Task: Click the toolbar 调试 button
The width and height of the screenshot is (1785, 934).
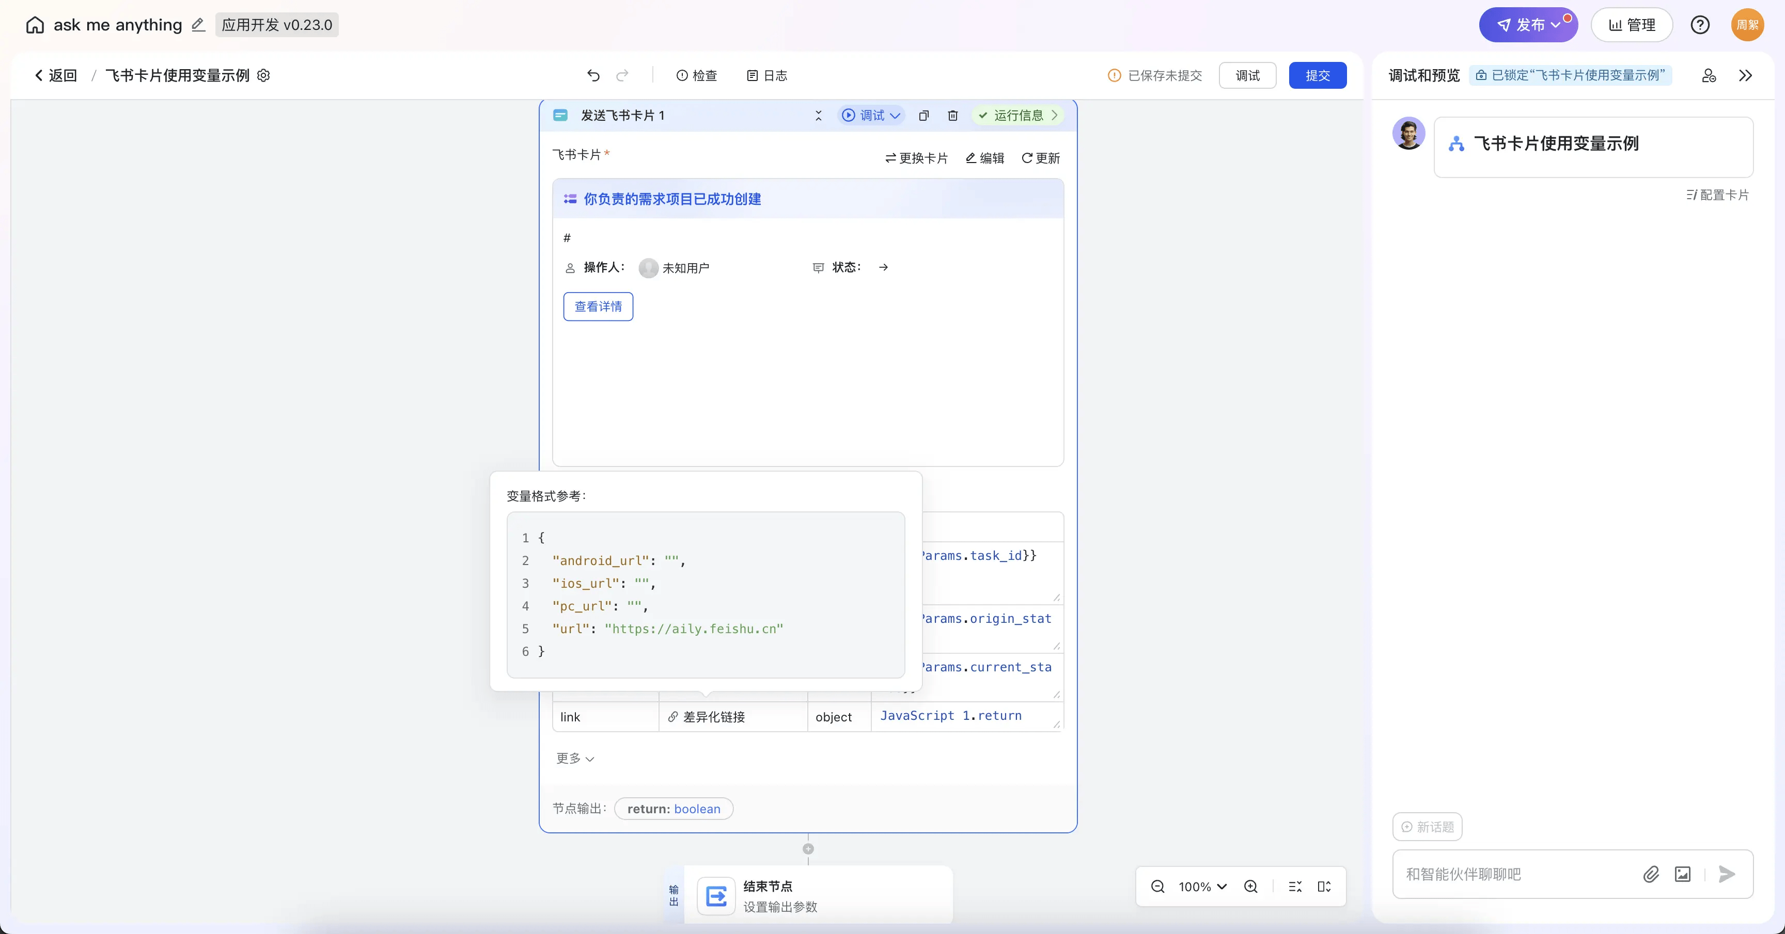Action: coord(1247,75)
